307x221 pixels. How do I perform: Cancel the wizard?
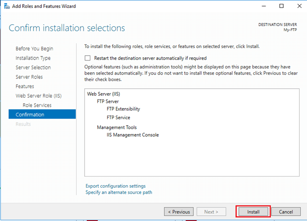pos(286,212)
